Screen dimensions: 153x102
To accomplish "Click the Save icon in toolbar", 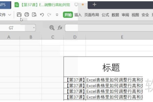I will 19,15.
